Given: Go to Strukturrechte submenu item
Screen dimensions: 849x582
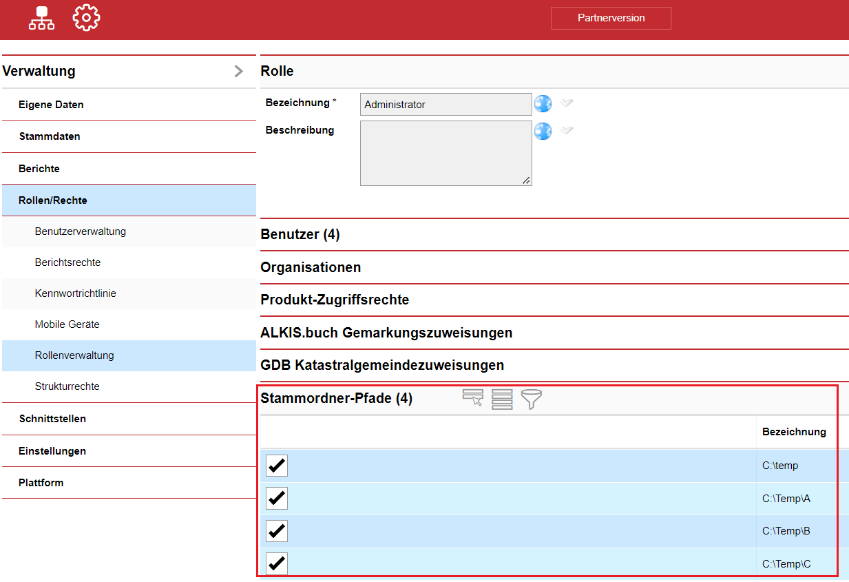Looking at the screenshot, I should 129,386.
